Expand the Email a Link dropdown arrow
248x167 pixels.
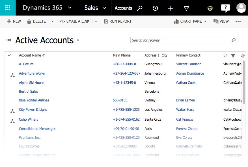[x=96, y=21]
